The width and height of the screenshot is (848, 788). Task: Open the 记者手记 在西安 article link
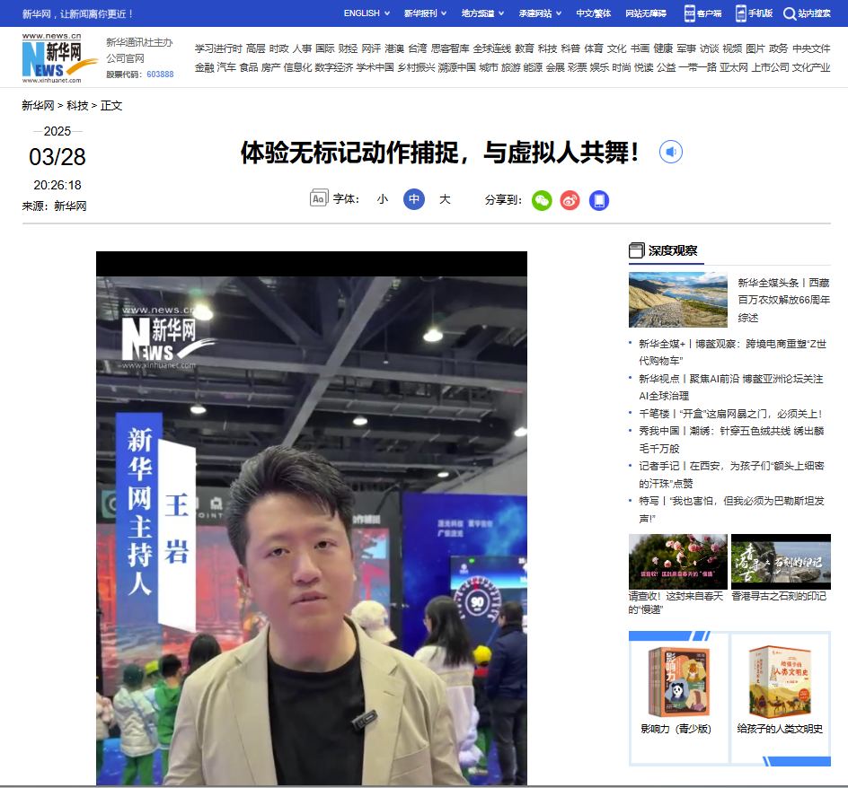click(x=731, y=475)
